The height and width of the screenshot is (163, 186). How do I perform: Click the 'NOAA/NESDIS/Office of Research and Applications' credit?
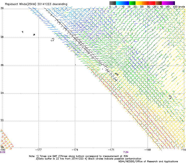point(148,161)
